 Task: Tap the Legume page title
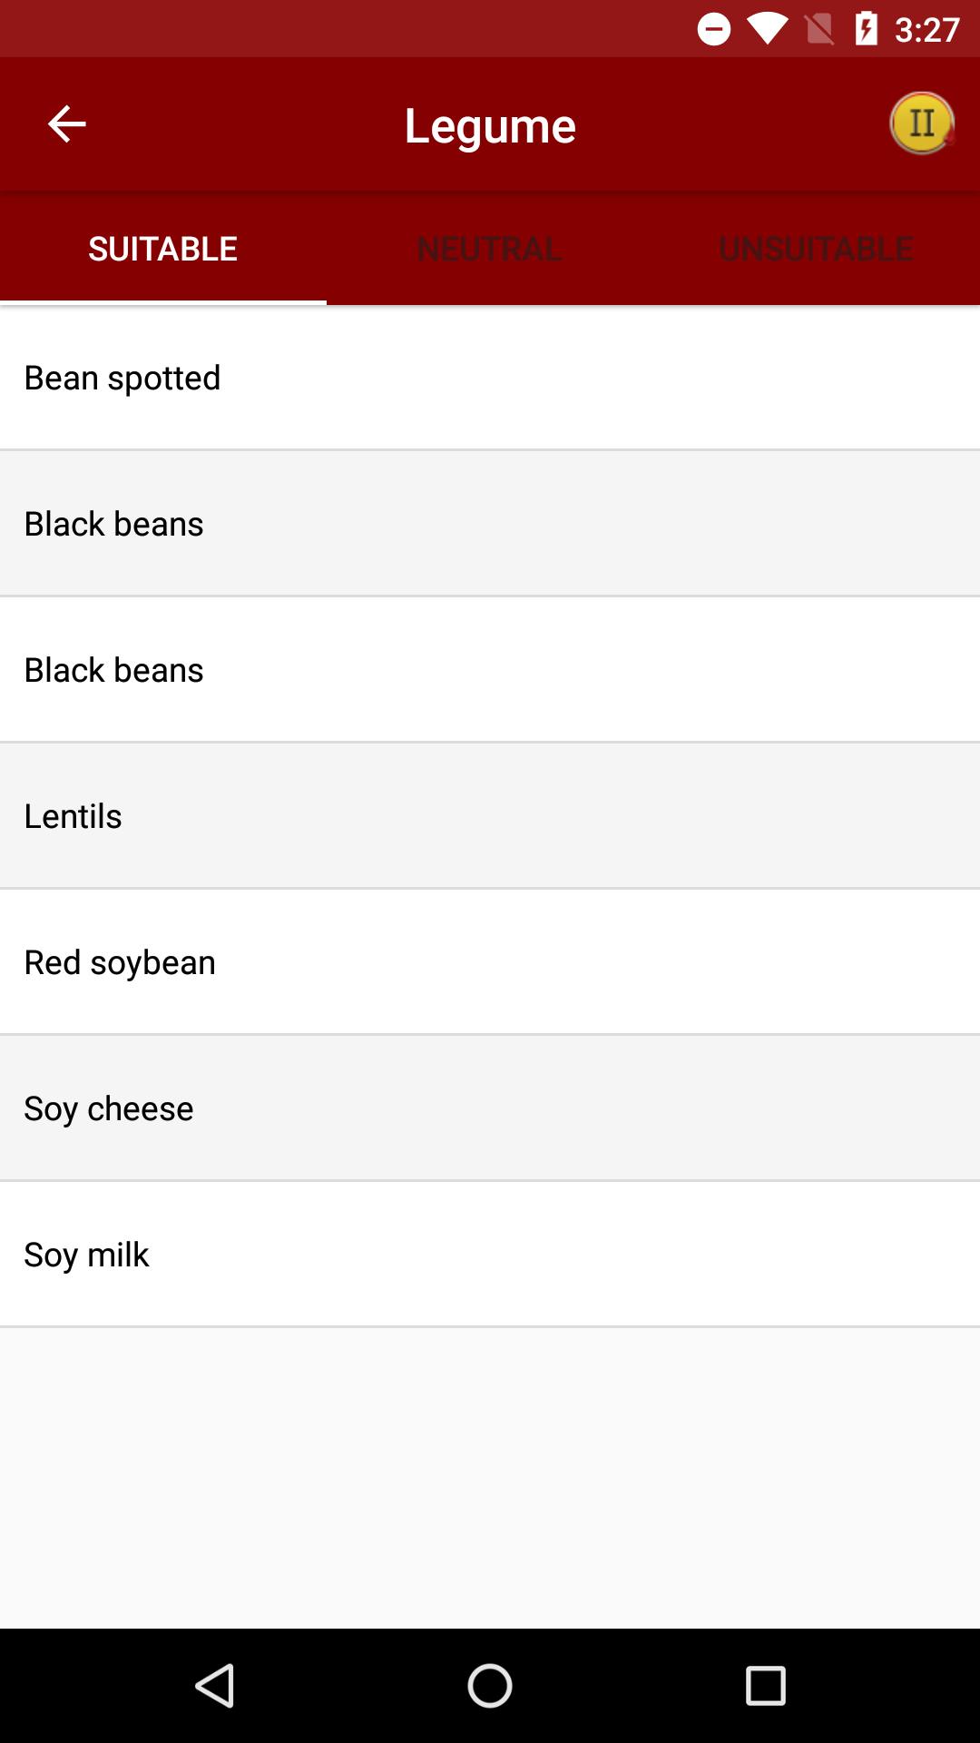point(490,125)
